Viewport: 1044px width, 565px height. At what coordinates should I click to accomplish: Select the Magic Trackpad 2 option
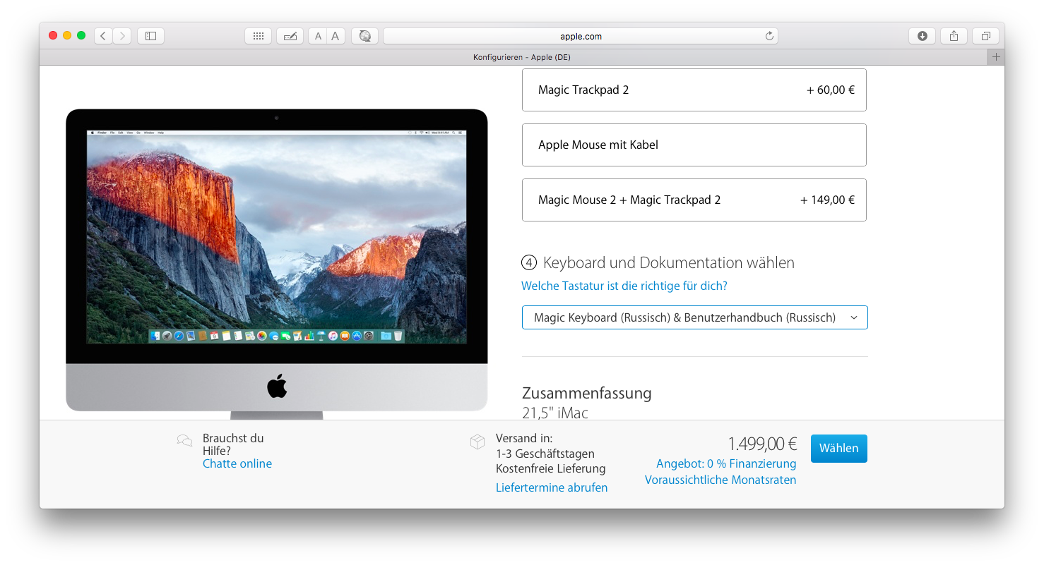pyautogui.click(x=694, y=90)
